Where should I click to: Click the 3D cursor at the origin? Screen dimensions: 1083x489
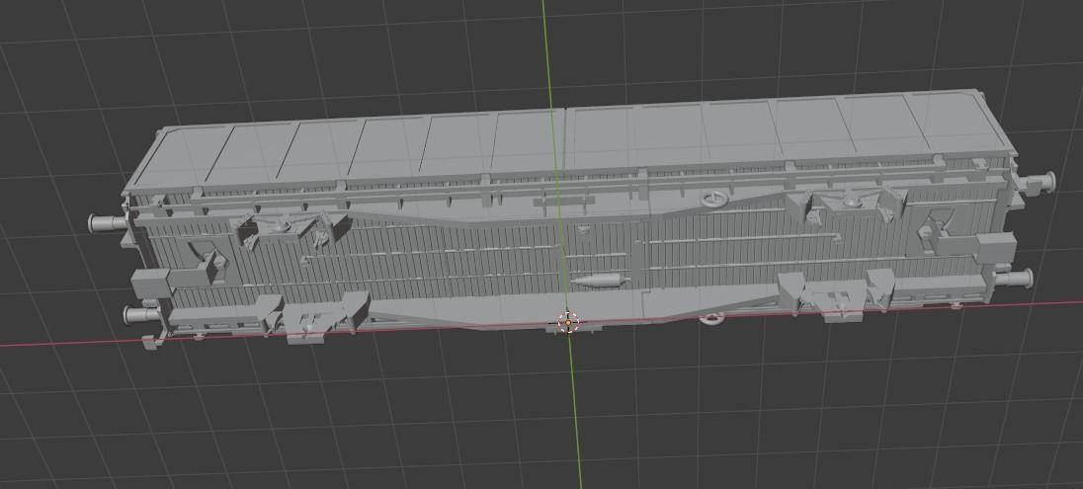pyautogui.click(x=568, y=323)
